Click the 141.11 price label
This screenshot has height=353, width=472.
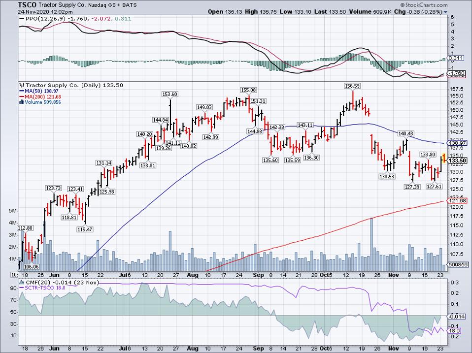point(173,143)
